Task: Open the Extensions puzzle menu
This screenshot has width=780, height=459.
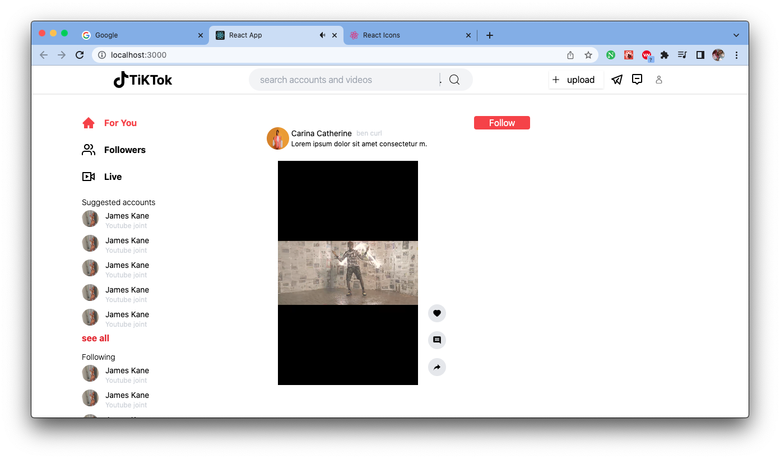Action: click(665, 55)
